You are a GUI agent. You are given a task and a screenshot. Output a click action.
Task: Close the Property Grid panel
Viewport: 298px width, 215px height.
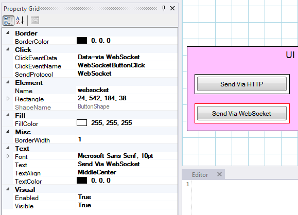(x=172, y=8)
